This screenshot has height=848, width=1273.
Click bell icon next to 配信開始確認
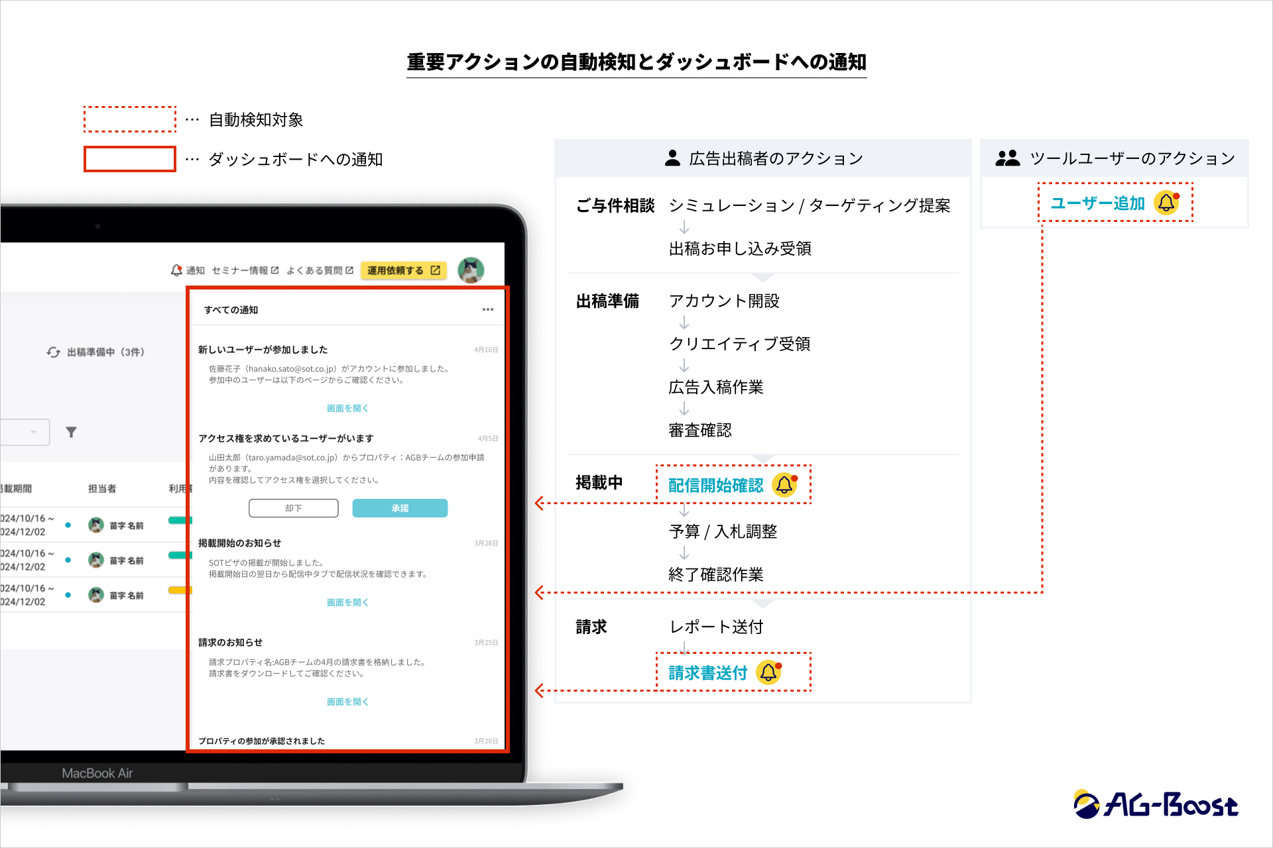click(x=784, y=485)
